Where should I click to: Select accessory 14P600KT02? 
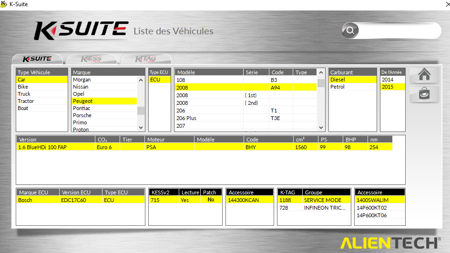point(379,208)
